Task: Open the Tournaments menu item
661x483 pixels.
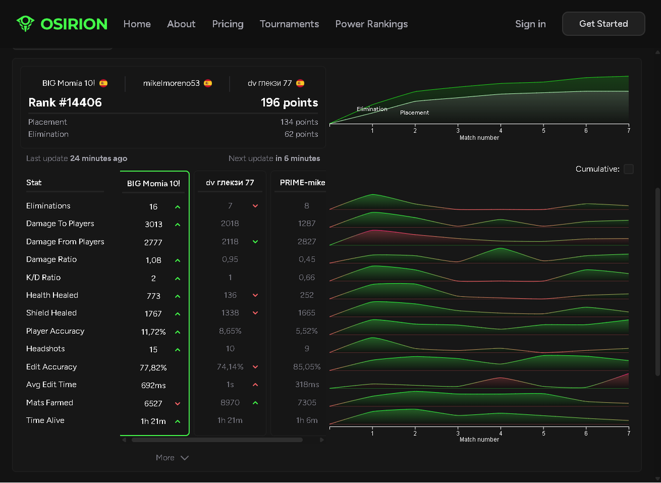Action: (289, 24)
